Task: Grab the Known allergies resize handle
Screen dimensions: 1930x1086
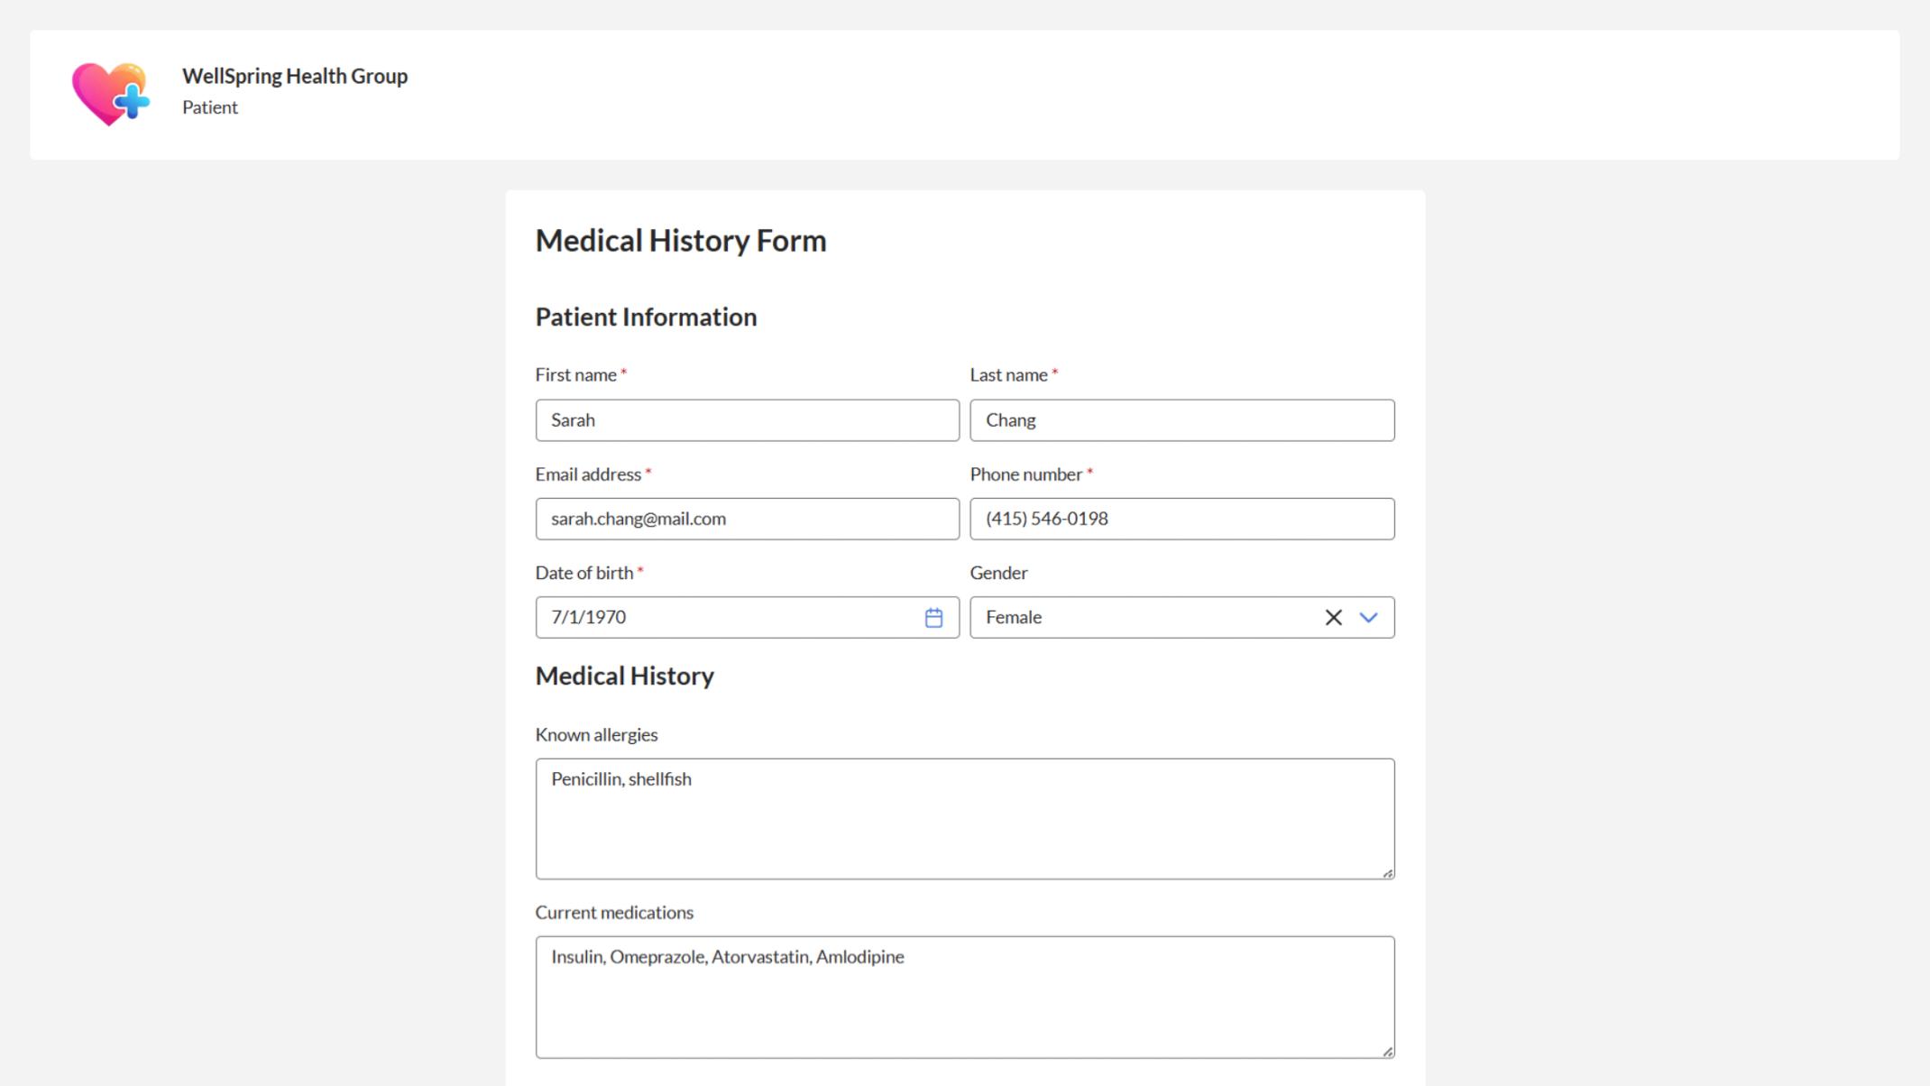Action: tap(1388, 873)
